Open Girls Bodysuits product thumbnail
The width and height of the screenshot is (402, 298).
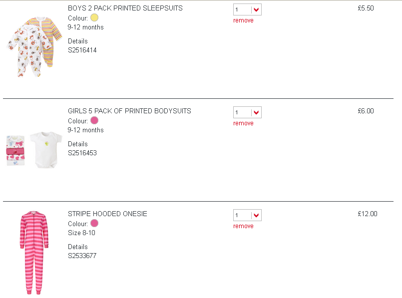(x=34, y=149)
